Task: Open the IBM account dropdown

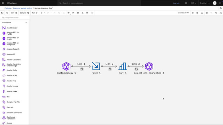Action: (x=193, y=3)
